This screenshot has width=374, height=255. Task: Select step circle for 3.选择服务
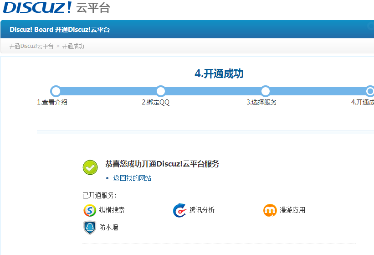[x=266, y=91]
